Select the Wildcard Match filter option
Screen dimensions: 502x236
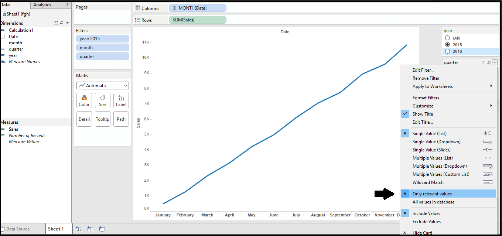[x=428, y=182]
